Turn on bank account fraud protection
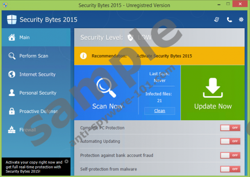Viewport: 250px width, 177px height. point(230,155)
